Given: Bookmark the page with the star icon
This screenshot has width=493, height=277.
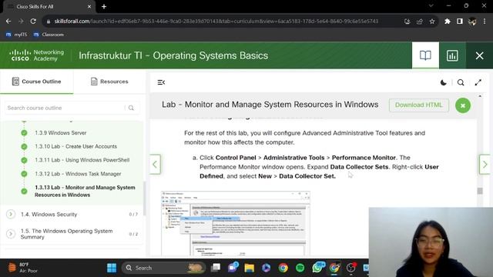Looking at the screenshot, I should 432,22.
